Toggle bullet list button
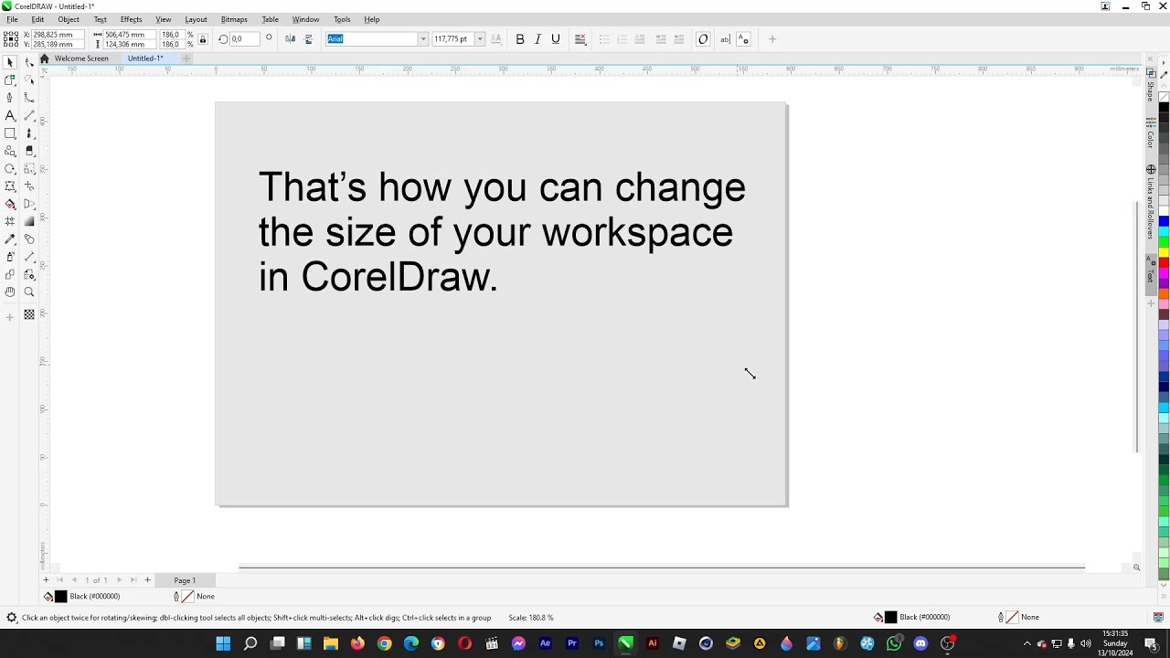Image resolution: width=1170 pixels, height=658 pixels. click(603, 39)
